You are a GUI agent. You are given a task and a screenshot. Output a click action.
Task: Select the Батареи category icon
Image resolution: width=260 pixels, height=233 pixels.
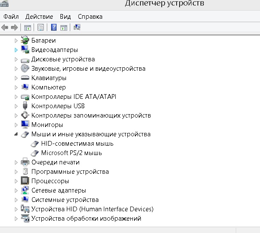[25, 40]
